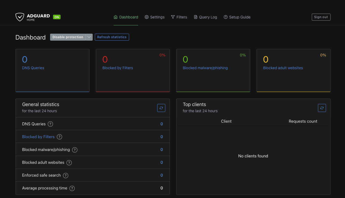This screenshot has height=198, width=345.
Task: Refresh the General statistics panel icon
Action: click(161, 108)
